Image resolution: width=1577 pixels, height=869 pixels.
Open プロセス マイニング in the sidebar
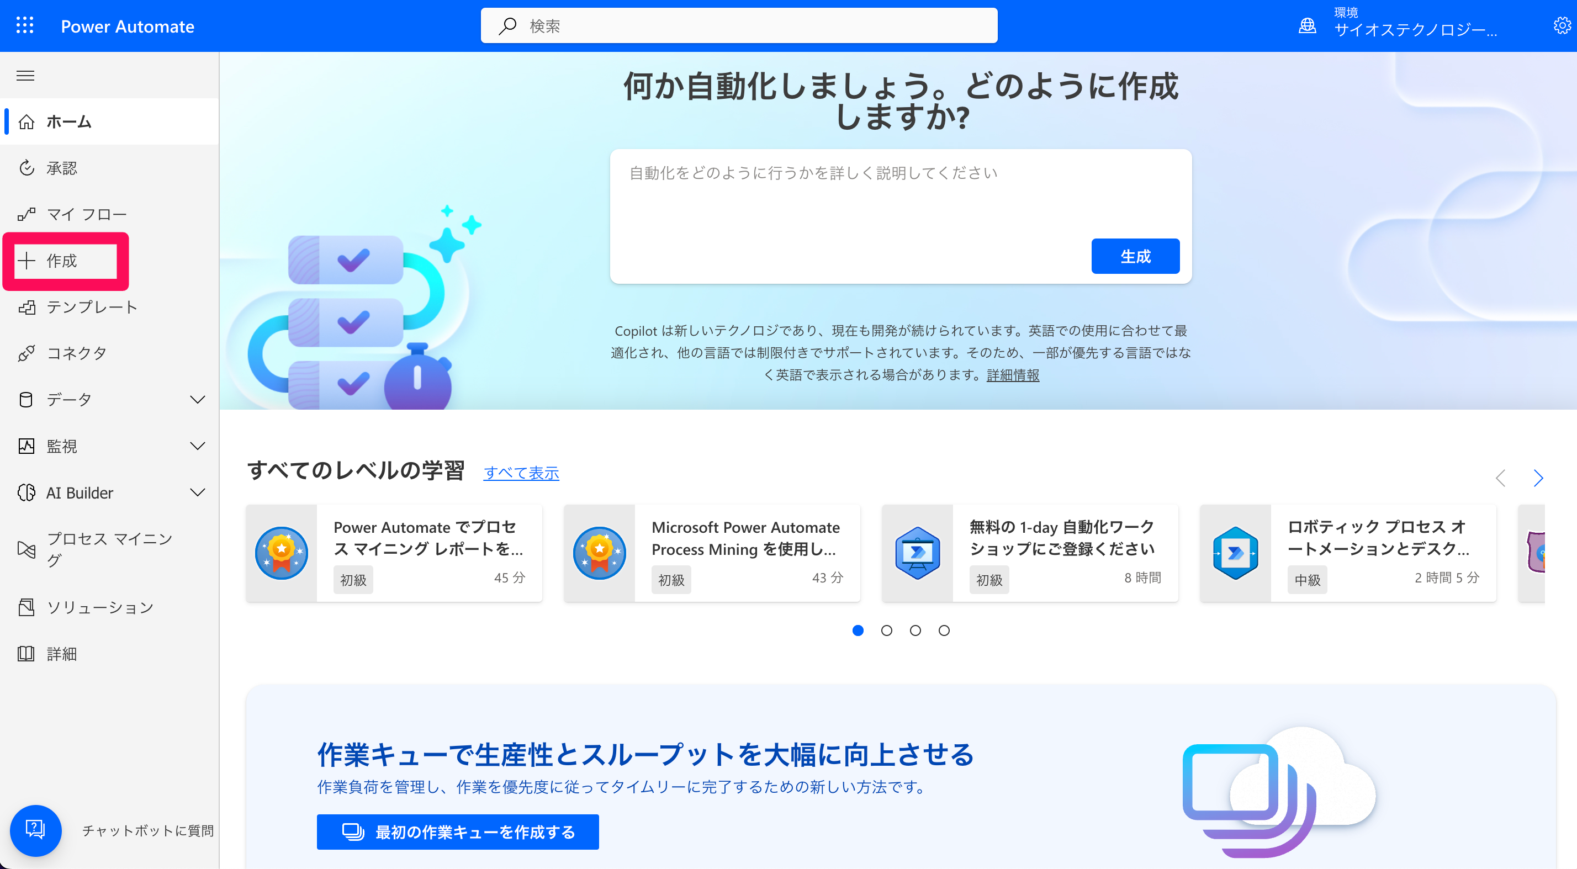(x=109, y=549)
